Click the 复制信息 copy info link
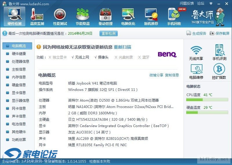This screenshot has width=232, height=165. [x=172, y=75]
